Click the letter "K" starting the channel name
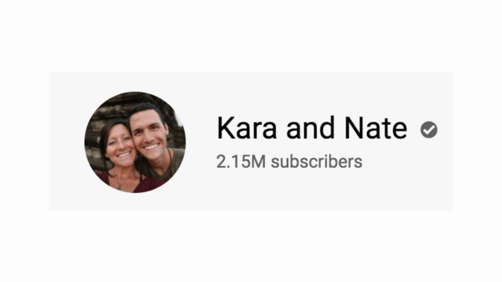This screenshot has height=282, width=502. coord(226,128)
